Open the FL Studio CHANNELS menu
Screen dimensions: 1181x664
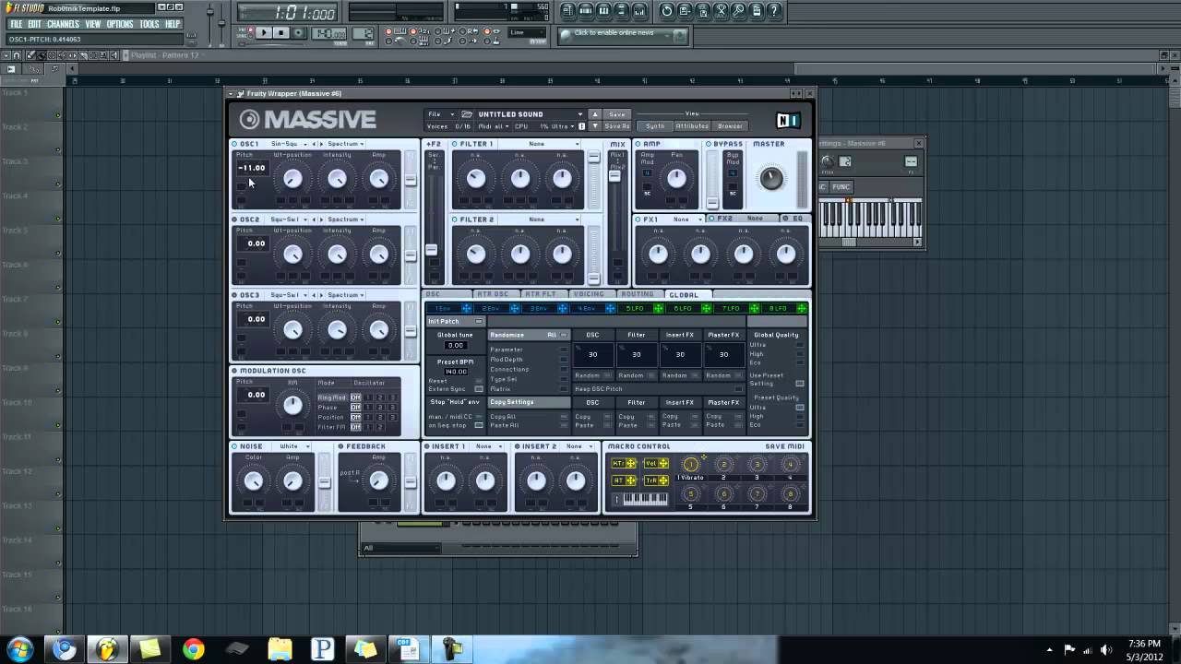[63, 24]
